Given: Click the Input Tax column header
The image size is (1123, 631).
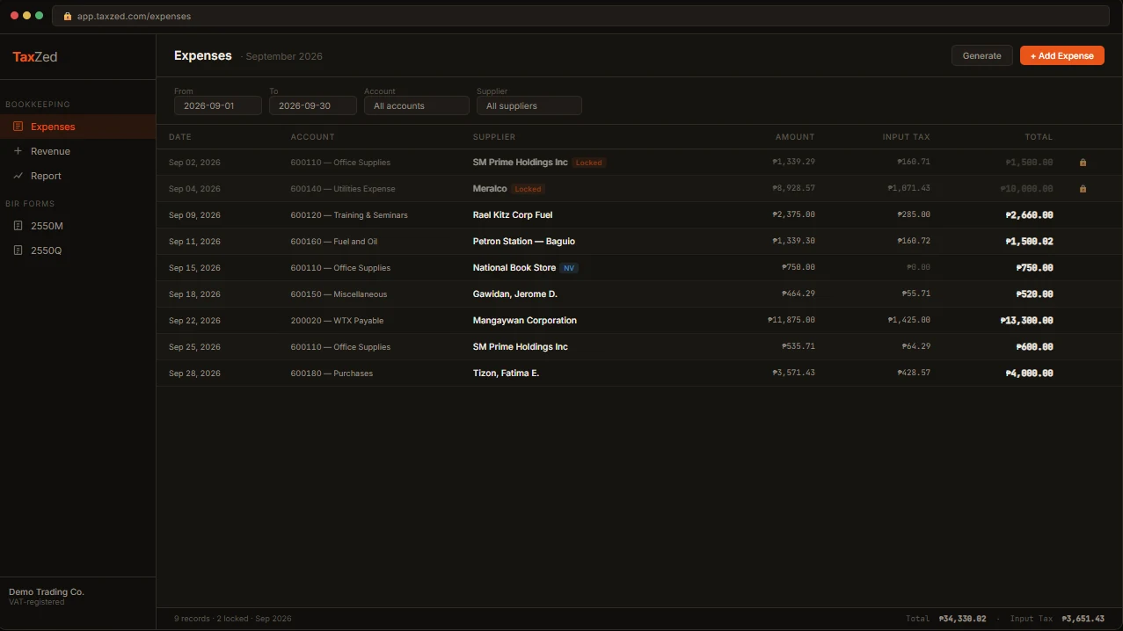Looking at the screenshot, I should point(907,137).
